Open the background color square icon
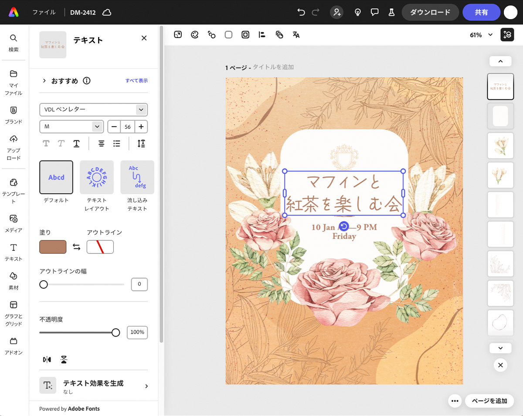523x416 pixels. [x=228, y=35]
